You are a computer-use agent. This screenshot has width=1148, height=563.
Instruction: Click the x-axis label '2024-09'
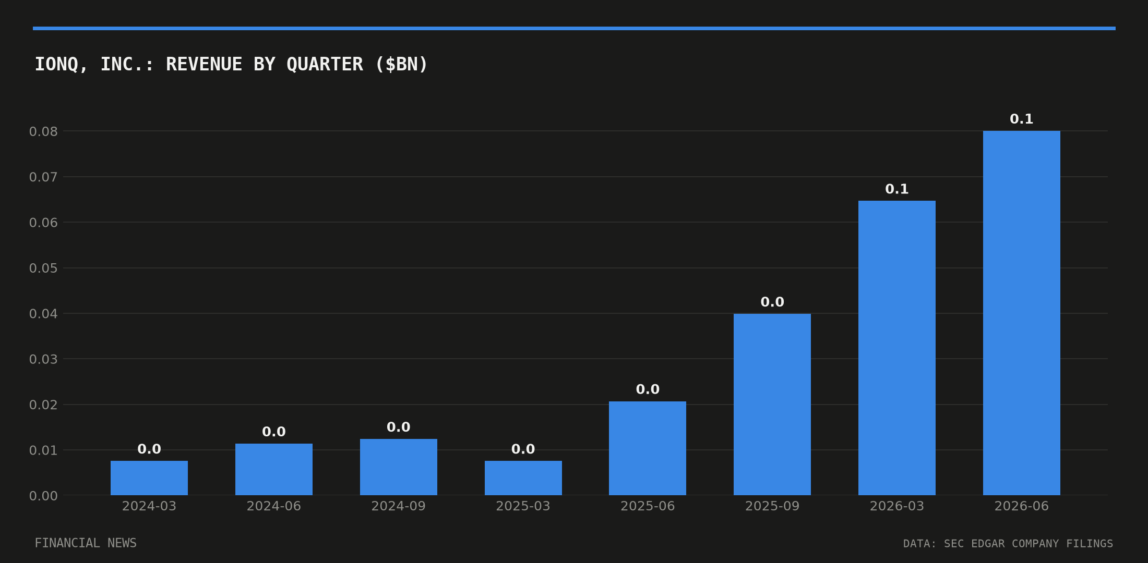tap(399, 506)
